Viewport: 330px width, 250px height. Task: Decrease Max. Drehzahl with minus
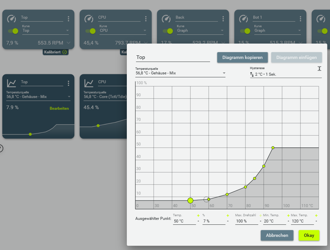tap(261, 221)
